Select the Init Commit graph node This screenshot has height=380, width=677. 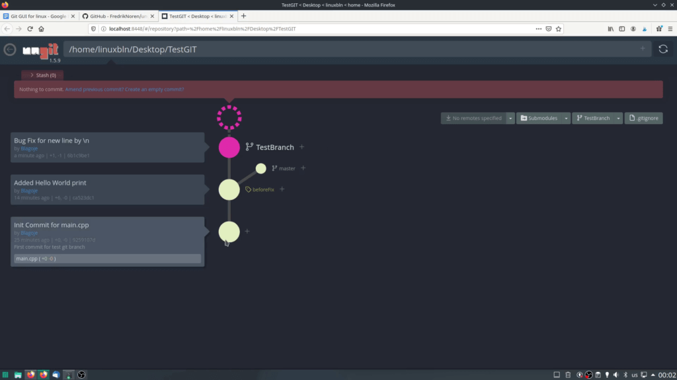pyautogui.click(x=229, y=232)
